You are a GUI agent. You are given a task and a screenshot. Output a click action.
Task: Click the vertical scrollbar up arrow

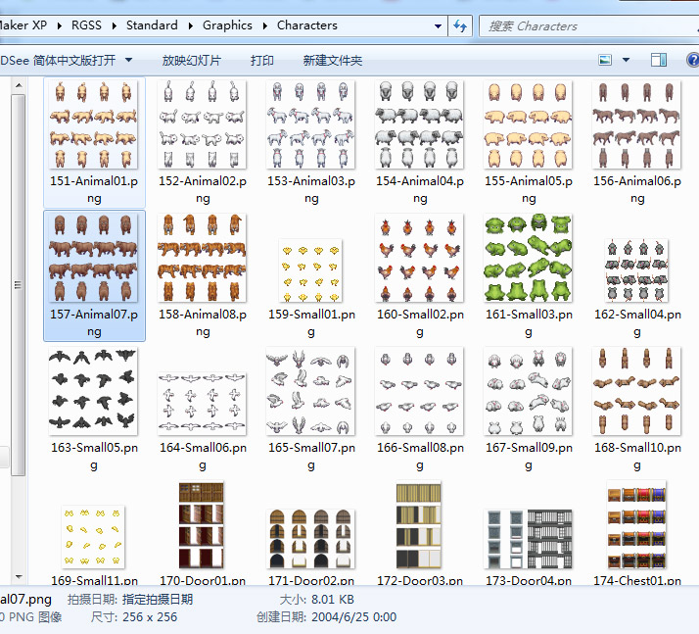[19, 85]
